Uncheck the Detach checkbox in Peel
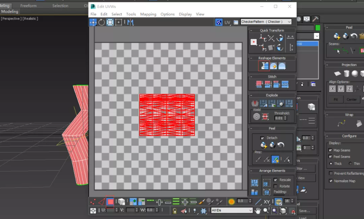This screenshot has width=364, height=219. [x=262, y=138]
